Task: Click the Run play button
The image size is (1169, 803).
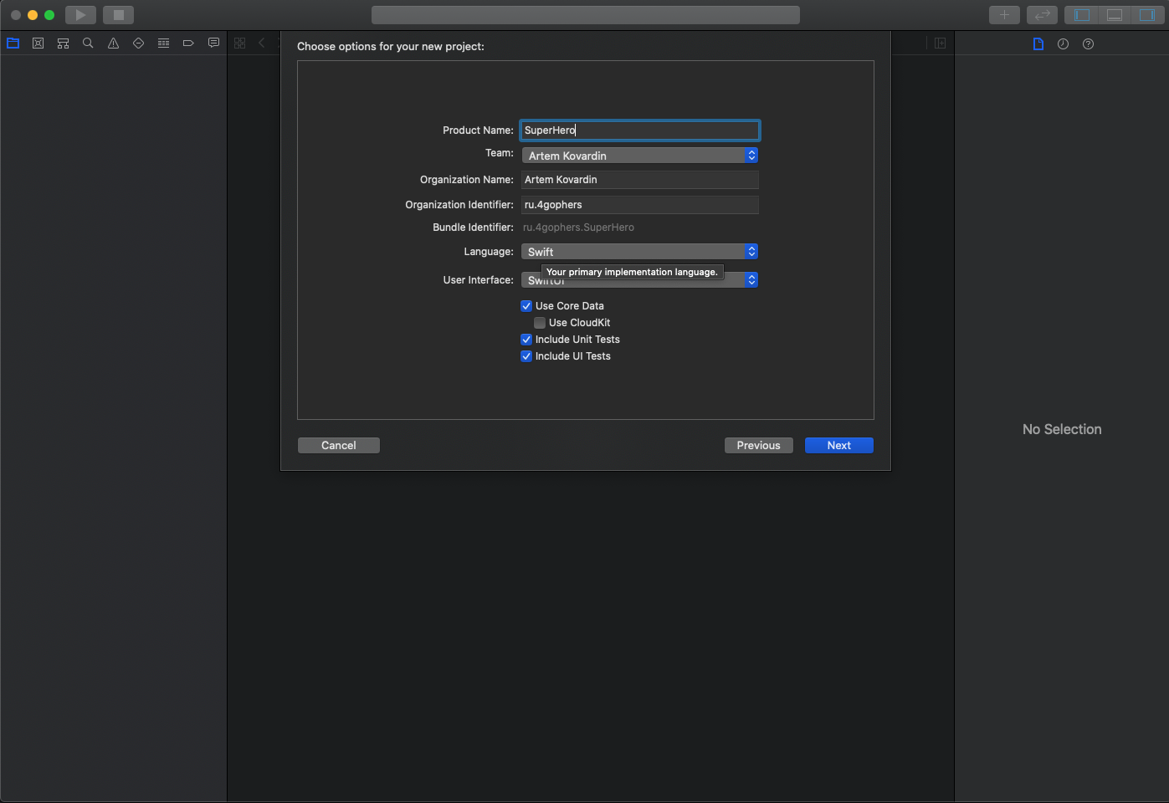Action: click(x=80, y=15)
